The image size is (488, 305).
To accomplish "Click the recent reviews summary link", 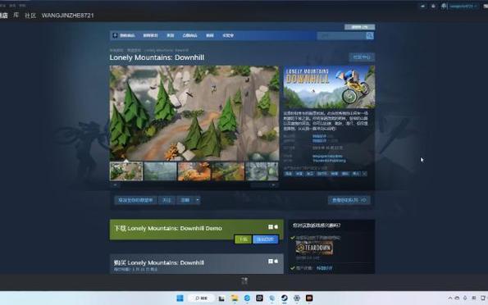I will [x=320, y=136].
